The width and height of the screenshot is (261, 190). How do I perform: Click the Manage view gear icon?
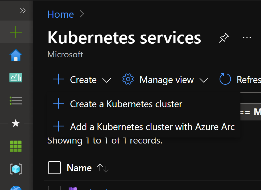[128, 79]
